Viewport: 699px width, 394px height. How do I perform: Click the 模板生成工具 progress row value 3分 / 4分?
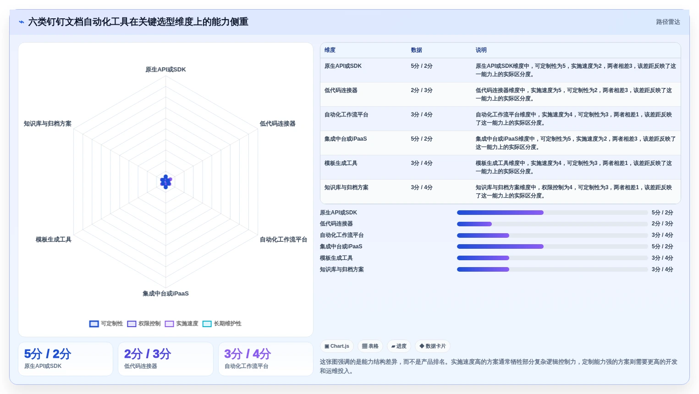click(662, 258)
